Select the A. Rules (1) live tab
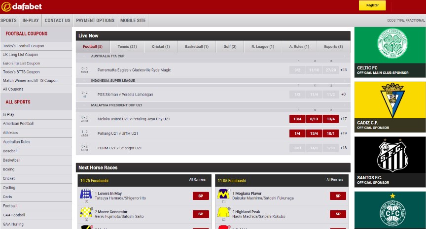Viewport: 426px width, 229px height. pyautogui.click(x=299, y=46)
